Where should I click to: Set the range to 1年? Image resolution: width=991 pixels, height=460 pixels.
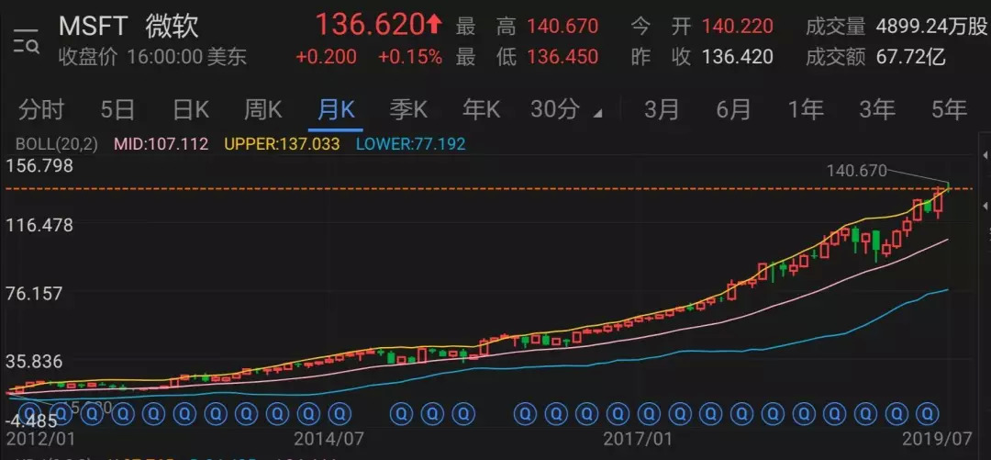806,110
